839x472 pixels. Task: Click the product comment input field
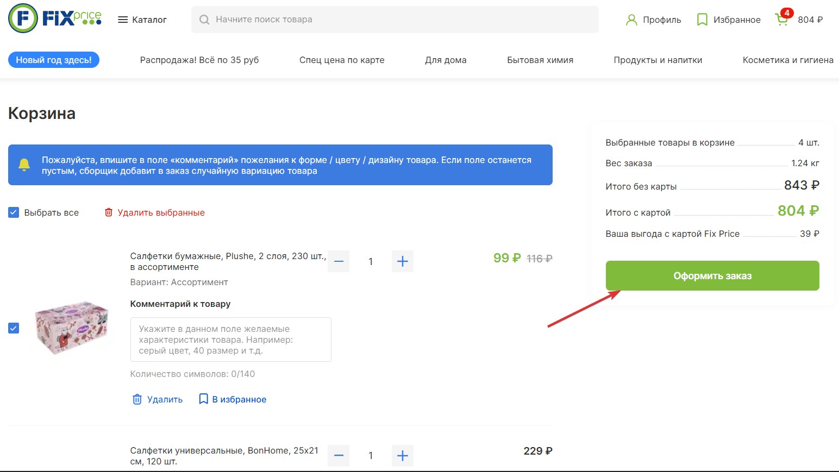[230, 339]
